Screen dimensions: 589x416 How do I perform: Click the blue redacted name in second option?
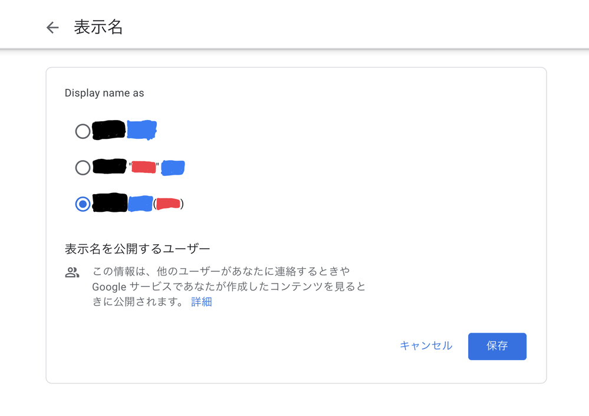click(173, 168)
